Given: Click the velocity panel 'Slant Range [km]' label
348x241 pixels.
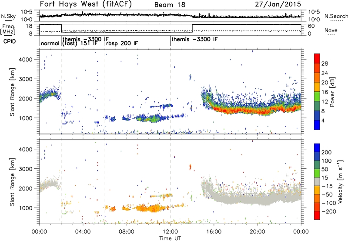Looking at the screenshot, I should [x=12, y=181].
